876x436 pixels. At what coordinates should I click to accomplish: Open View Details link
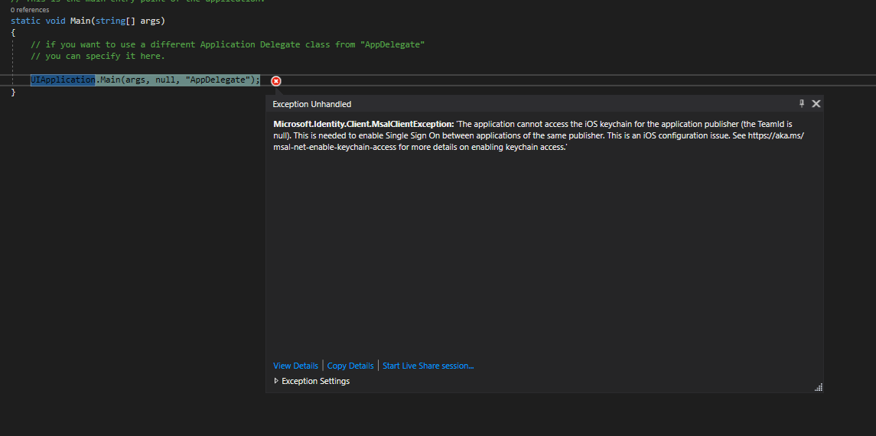(x=295, y=366)
